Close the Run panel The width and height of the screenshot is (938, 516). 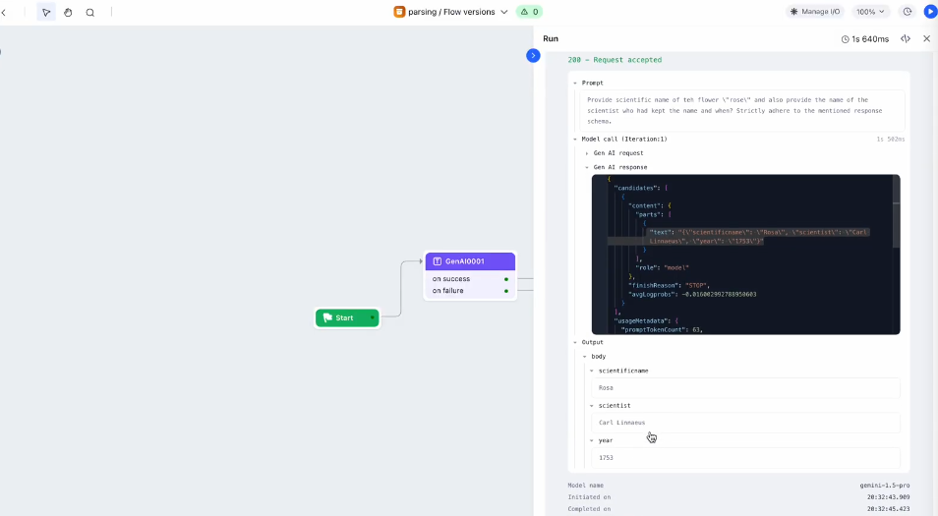926,39
